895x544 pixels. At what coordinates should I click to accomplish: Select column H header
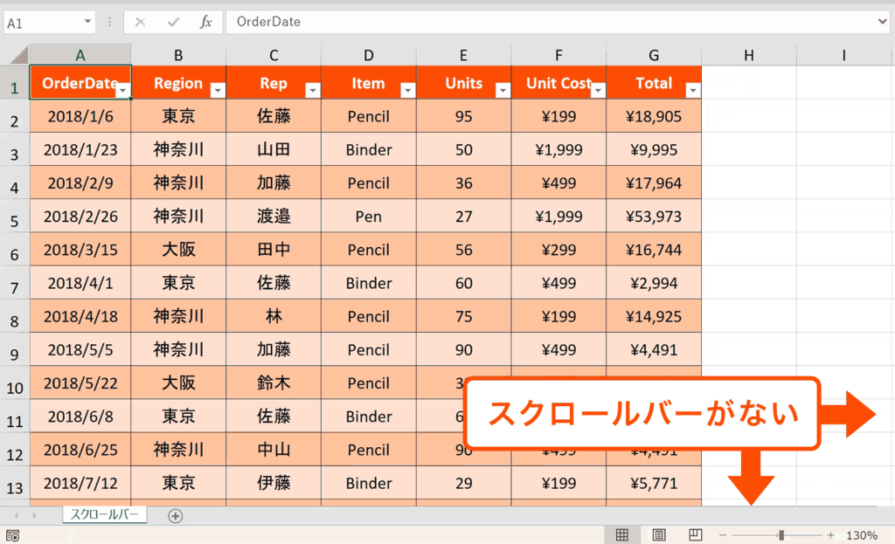(749, 55)
